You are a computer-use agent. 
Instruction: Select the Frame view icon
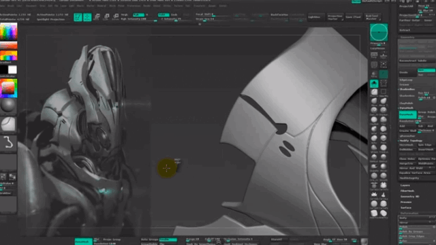(384, 65)
